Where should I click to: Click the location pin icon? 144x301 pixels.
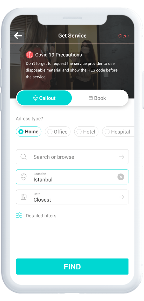click(x=24, y=177)
